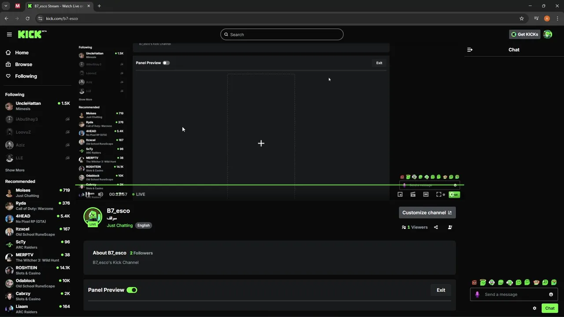Open iAbuShay3 channel in sidebar
The width and height of the screenshot is (564, 317).
pyautogui.click(x=37, y=119)
